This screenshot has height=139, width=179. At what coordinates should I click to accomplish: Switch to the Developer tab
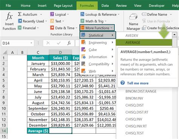(157, 6)
